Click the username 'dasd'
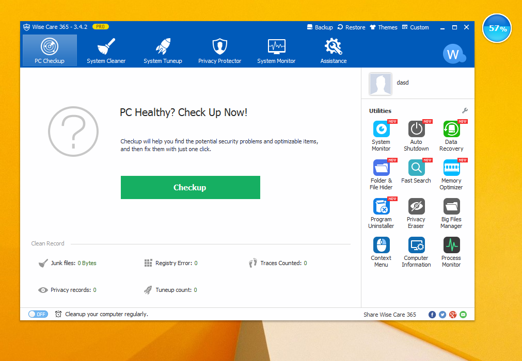 tap(403, 83)
